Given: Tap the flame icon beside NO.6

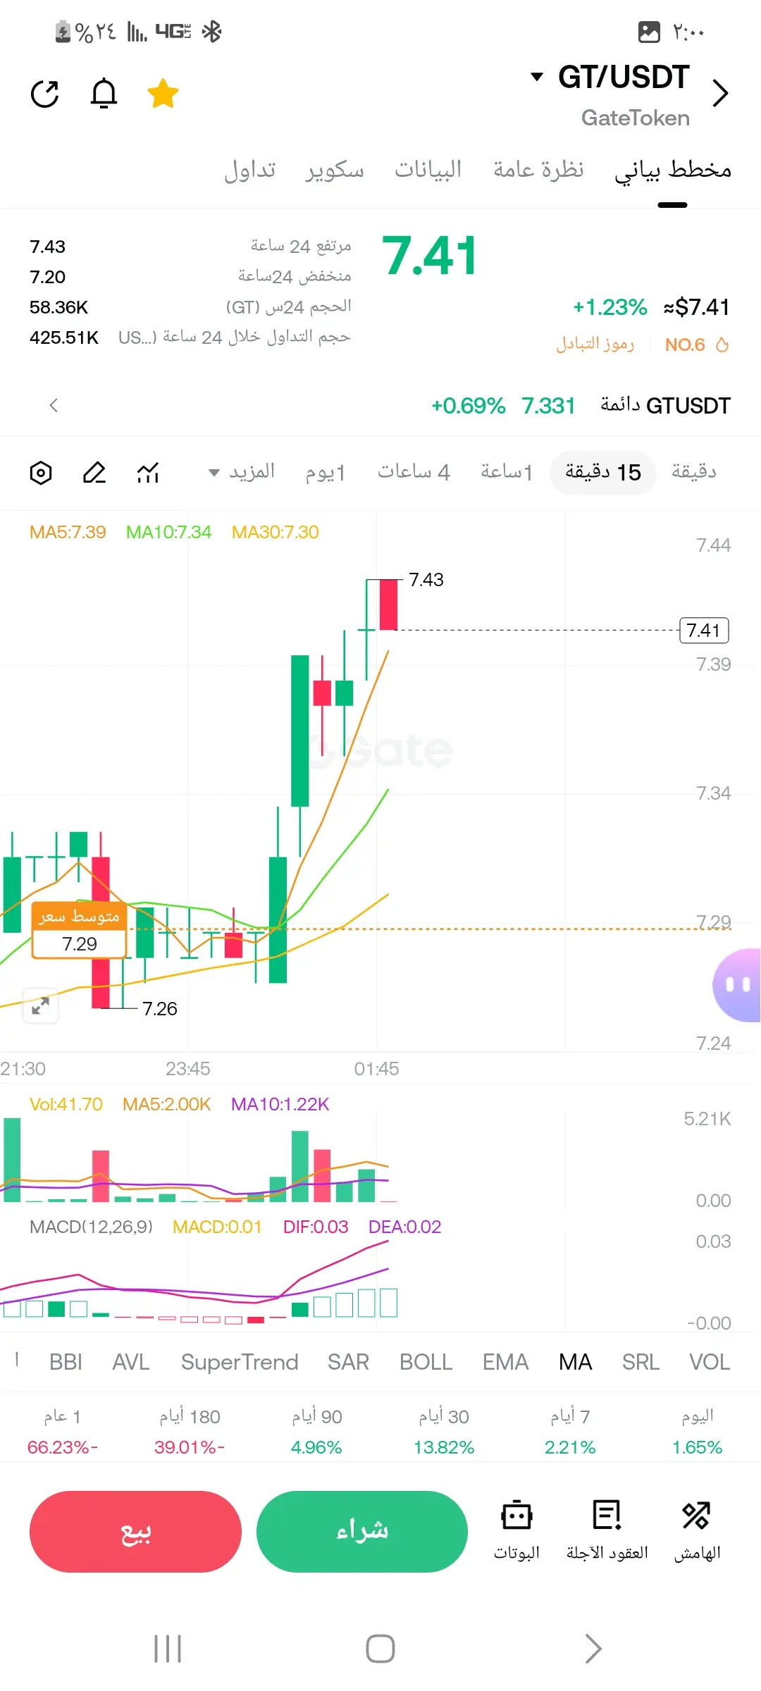Looking at the screenshot, I should click(x=722, y=345).
